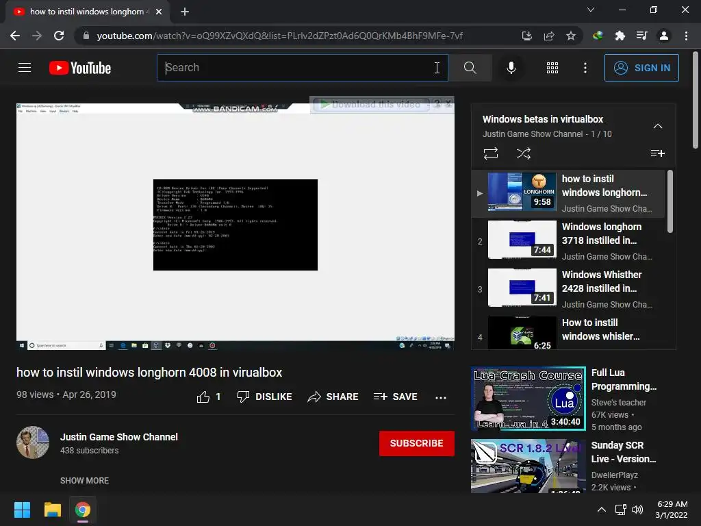Open Windows Whisther 2428 instilled video
The height and width of the screenshot is (526, 701).
pos(568,289)
